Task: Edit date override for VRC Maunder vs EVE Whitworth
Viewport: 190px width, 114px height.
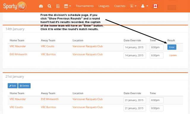Action: point(134,100)
